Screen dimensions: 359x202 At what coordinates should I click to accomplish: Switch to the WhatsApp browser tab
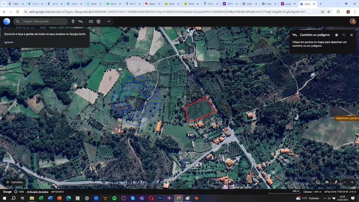[x=94, y=4]
